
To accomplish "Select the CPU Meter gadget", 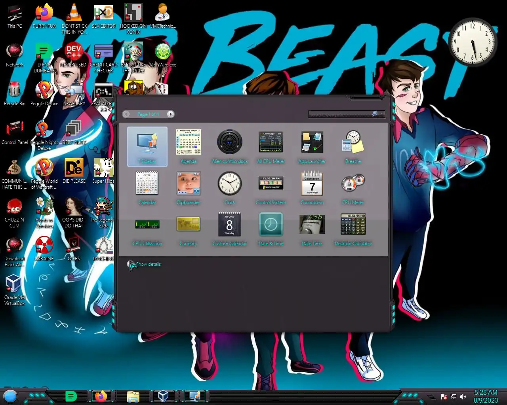I will (x=353, y=188).
